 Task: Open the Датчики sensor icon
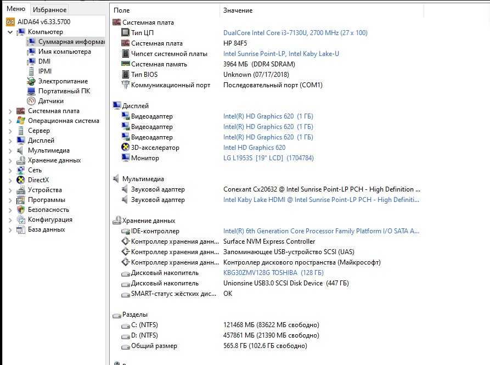pyautogui.click(x=31, y=101)
